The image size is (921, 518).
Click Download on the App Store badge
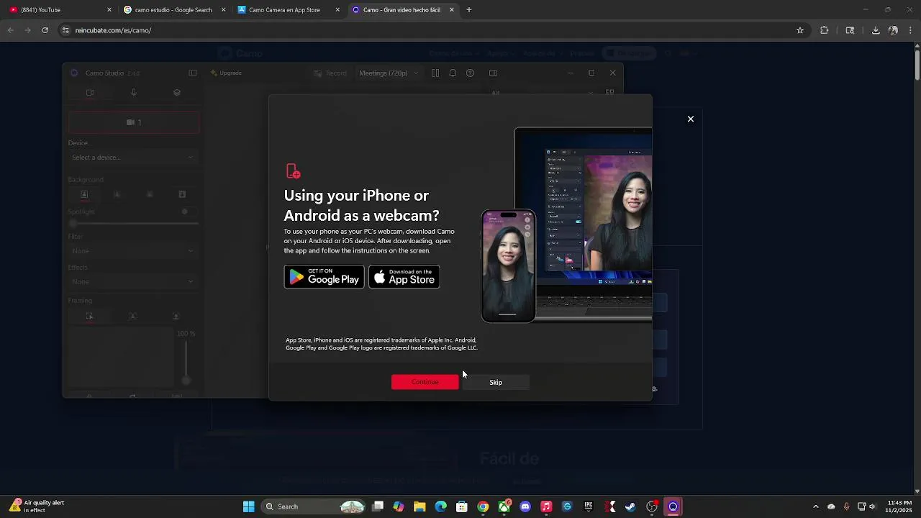click(x=404, y=277)
